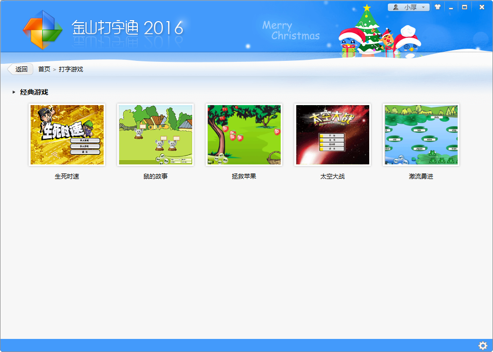Open the 生死时速 game thumbnail
Screen dimensions: 493x352
click(67, 135)
